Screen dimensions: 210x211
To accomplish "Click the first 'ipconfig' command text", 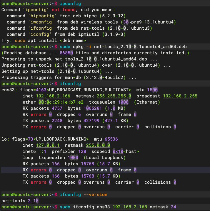I will [x=70, y=4].
